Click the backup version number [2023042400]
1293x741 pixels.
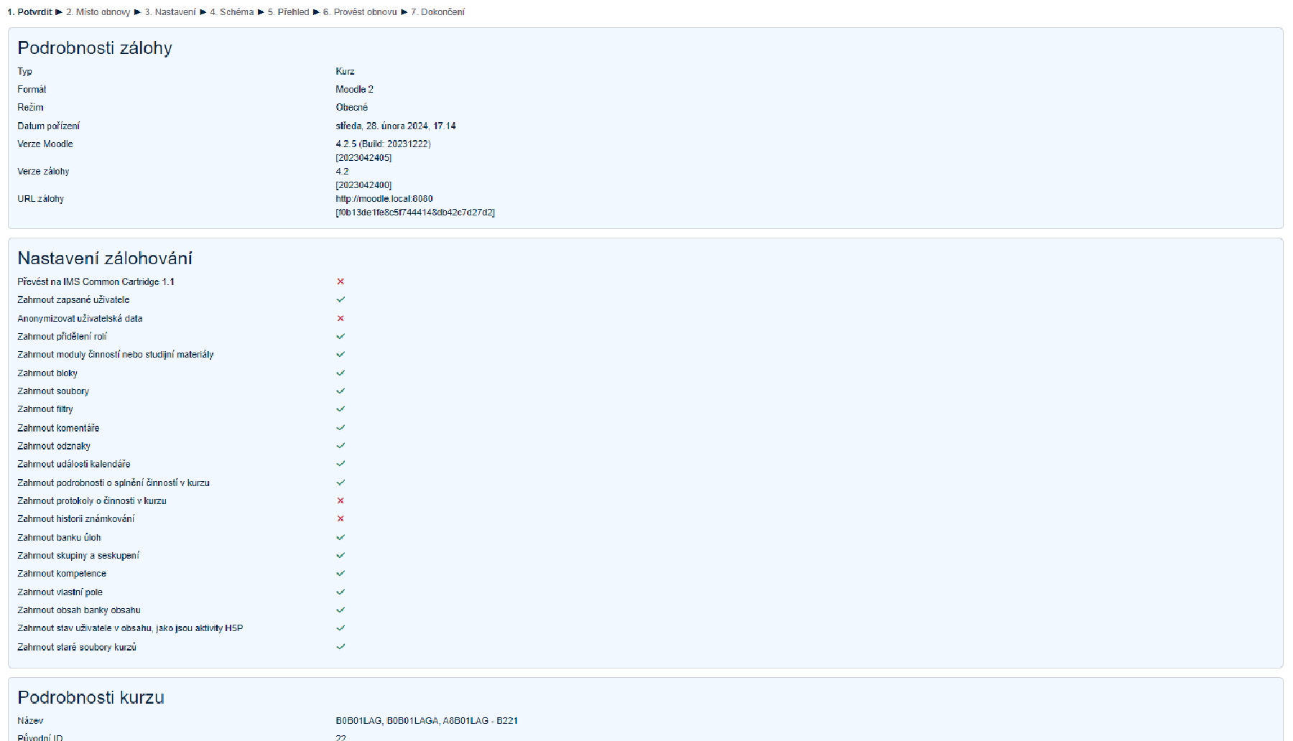coord(363,185)
